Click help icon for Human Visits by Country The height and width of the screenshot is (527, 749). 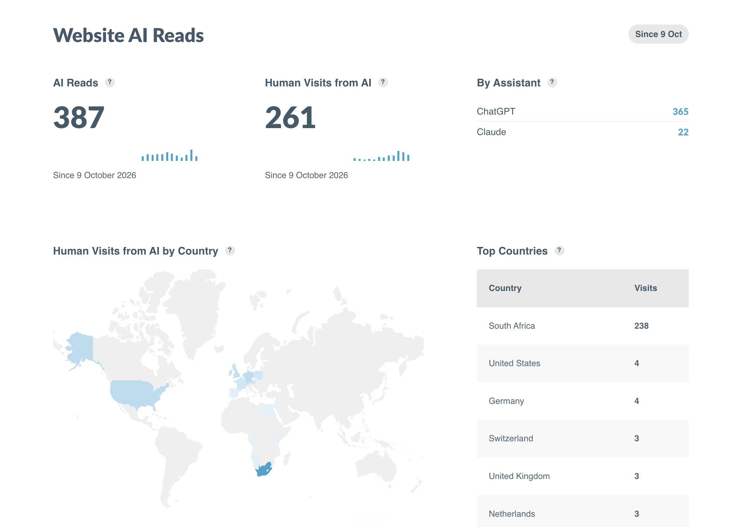(230, 251)
